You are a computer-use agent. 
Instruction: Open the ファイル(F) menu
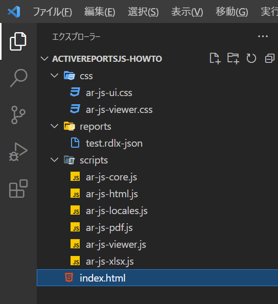point(52,12)
